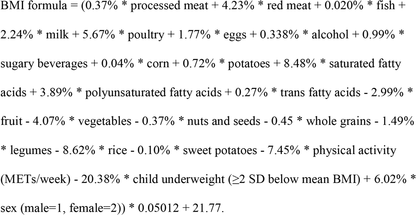Click the "nuts and seeds" text
The height and width of the screenshot is (215, 416).
(224, 121)
